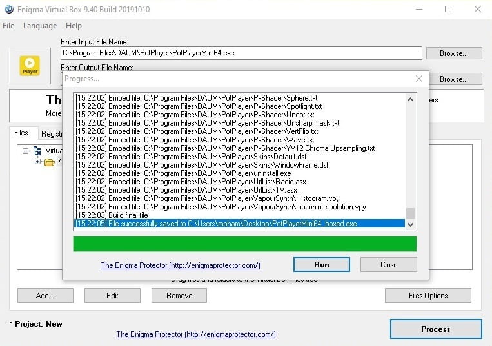Select the uninstall.exe log line
Image resolution: width=492 pixels, height=346 pixels.
239,173
